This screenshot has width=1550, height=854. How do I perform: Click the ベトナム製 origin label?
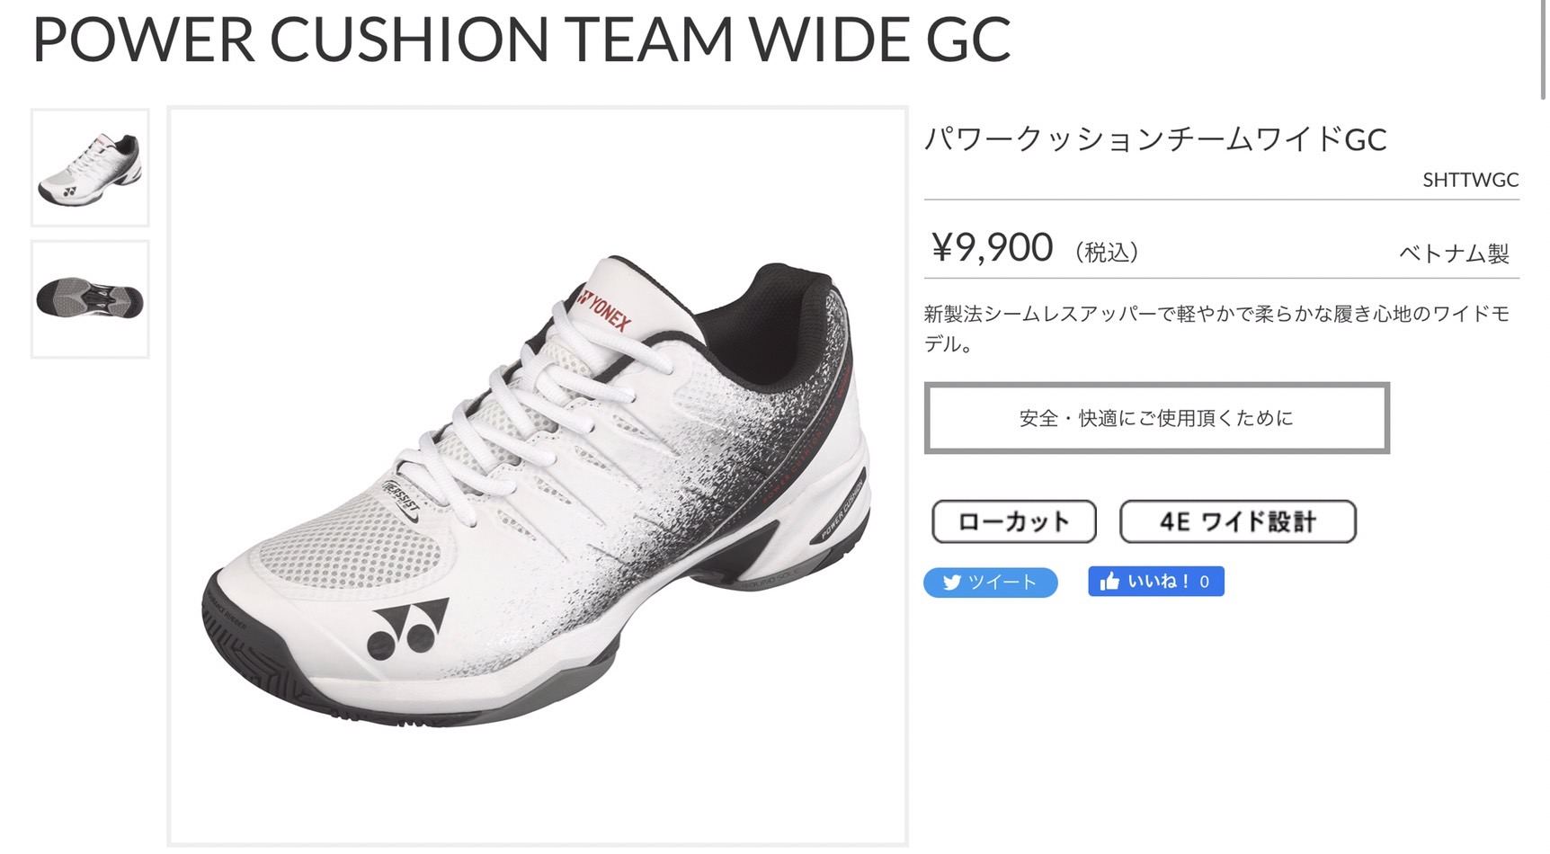[x=1454, y=253]
